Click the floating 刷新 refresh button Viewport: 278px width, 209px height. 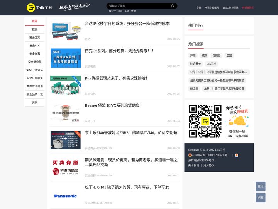coord(261,197)
